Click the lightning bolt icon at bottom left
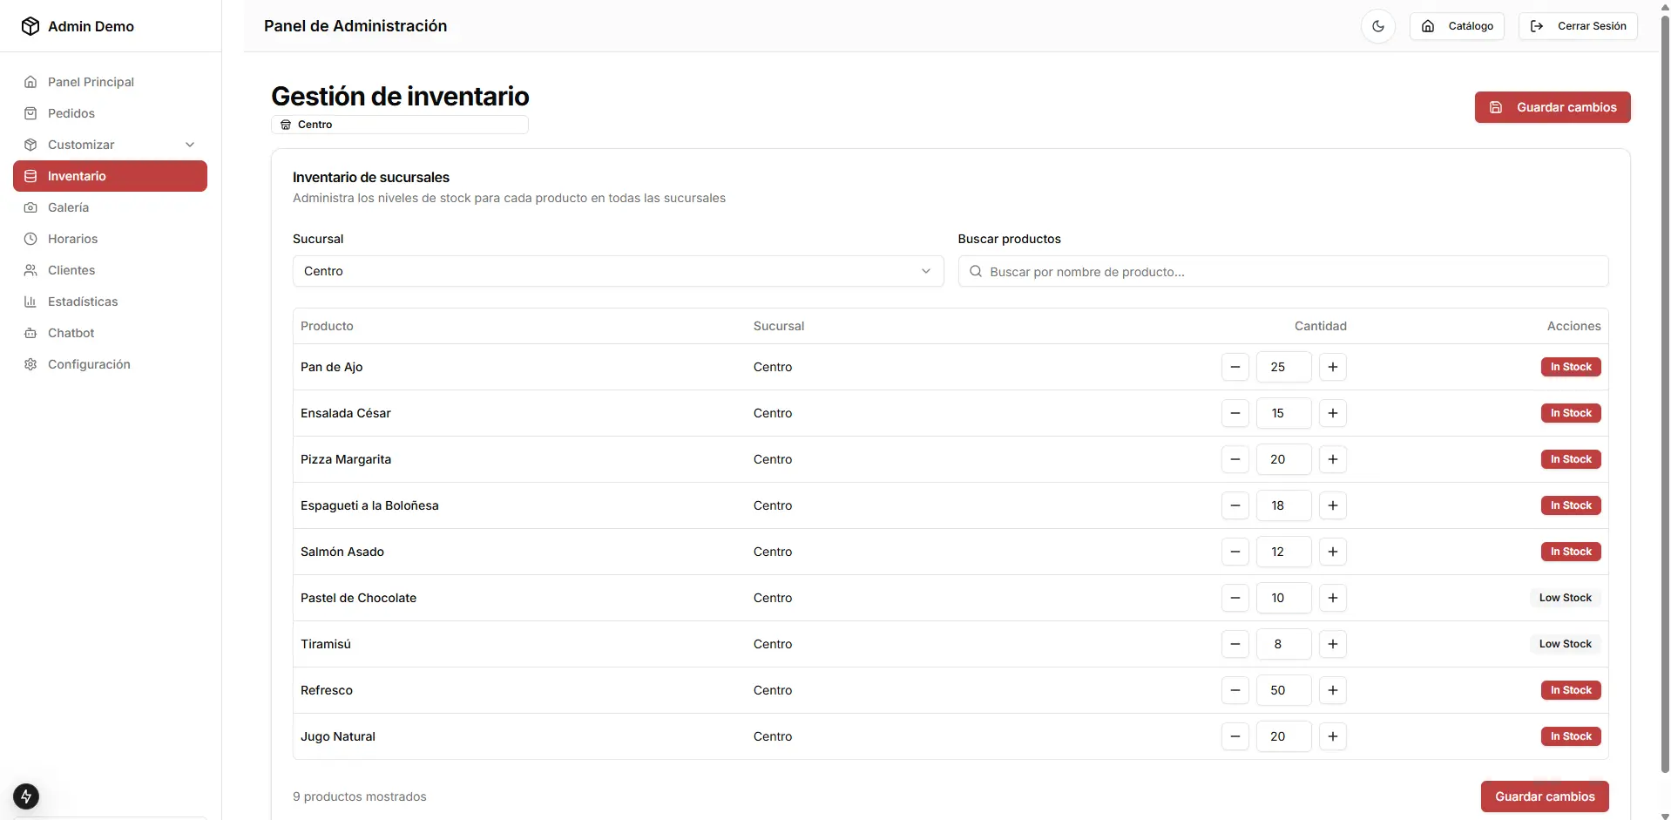 point(26,796)
